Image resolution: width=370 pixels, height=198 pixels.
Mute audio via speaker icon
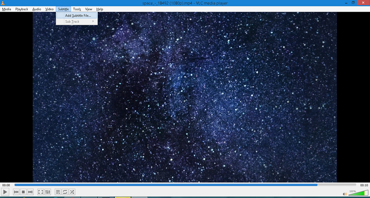click(345, 194)
